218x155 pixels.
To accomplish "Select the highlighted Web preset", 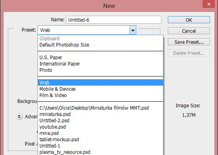I will 100,82.
